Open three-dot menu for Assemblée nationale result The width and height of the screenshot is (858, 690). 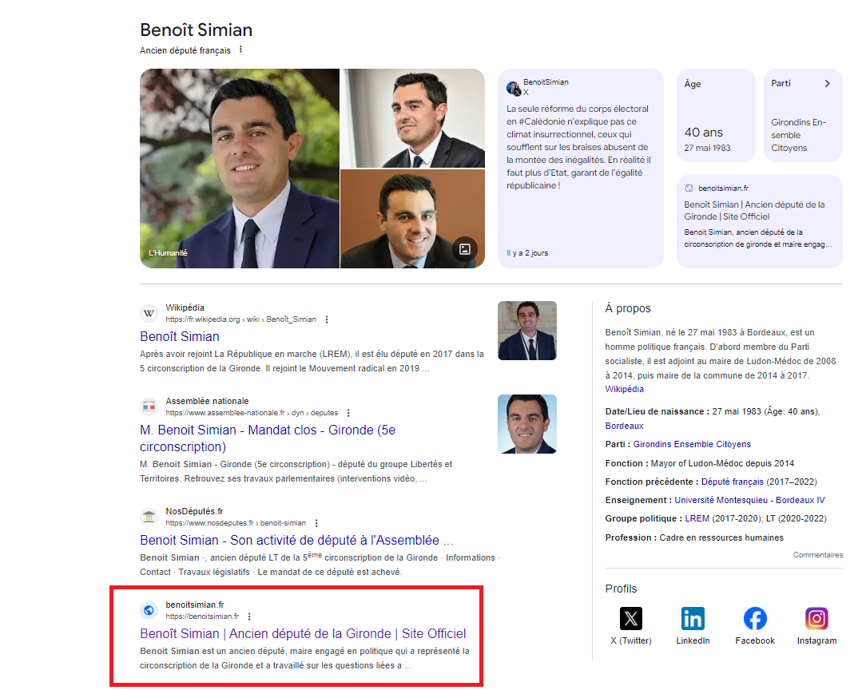tap(348, 413)
